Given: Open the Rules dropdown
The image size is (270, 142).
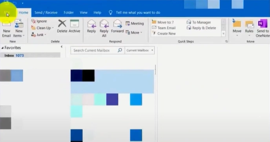Looking at the screenshot, I should (x=249, y=28).
